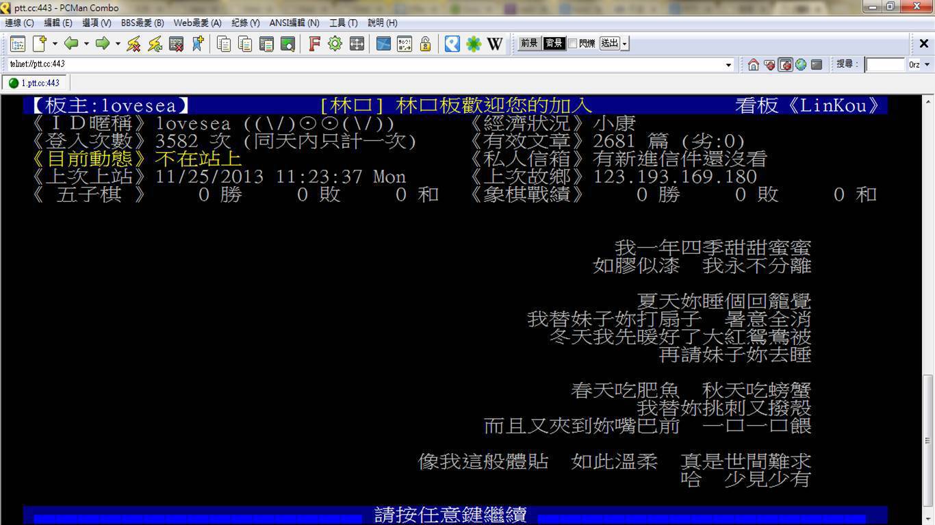
Task: Click the highlighted web blocker icon
Action: click(x=785, y=64)
